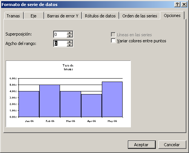Click inside the Ancho del rango field
Image resolution: width=189 pixels, height=153 pixels.
[60, 43]
